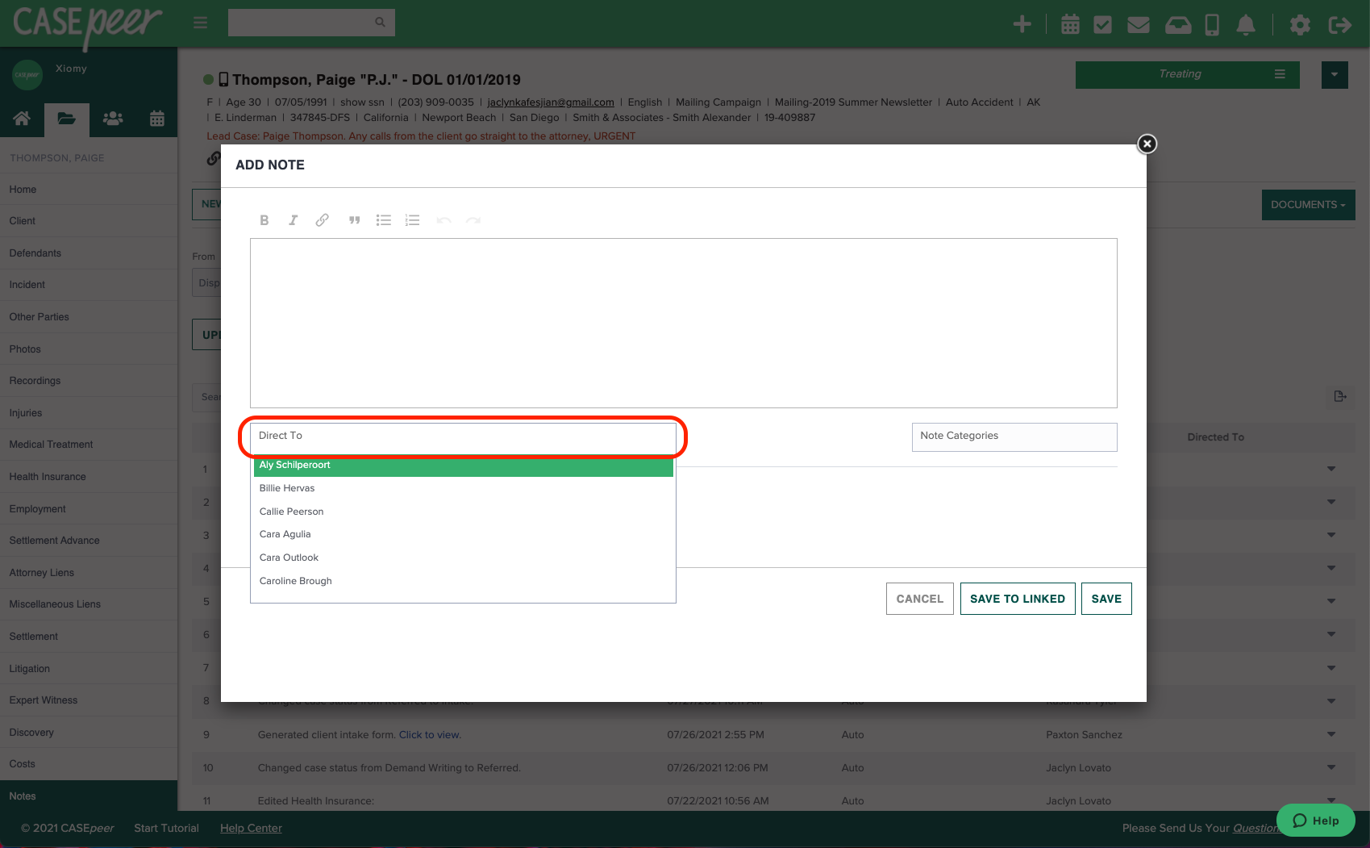Insert numbered list in note
1370x848 pixels.
(x=413, y=220)
